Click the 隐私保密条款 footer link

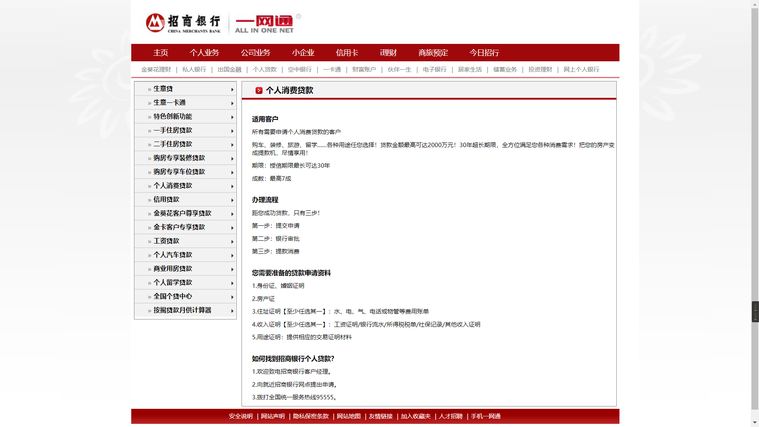[x=311, y=416]
